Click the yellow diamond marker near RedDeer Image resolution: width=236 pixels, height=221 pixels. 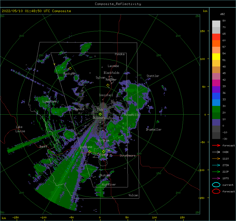(x=108, y=85)
